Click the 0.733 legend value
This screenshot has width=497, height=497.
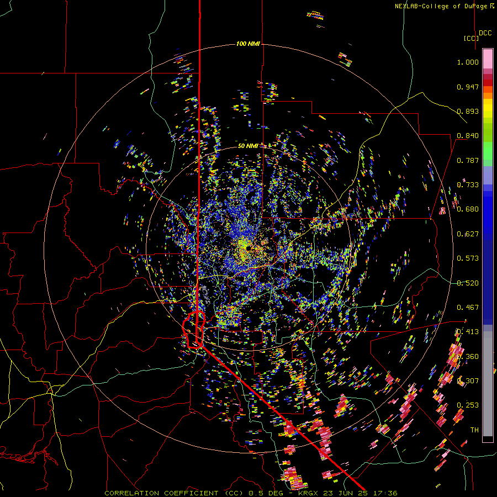pyautogui.click(x=468, y=185)
